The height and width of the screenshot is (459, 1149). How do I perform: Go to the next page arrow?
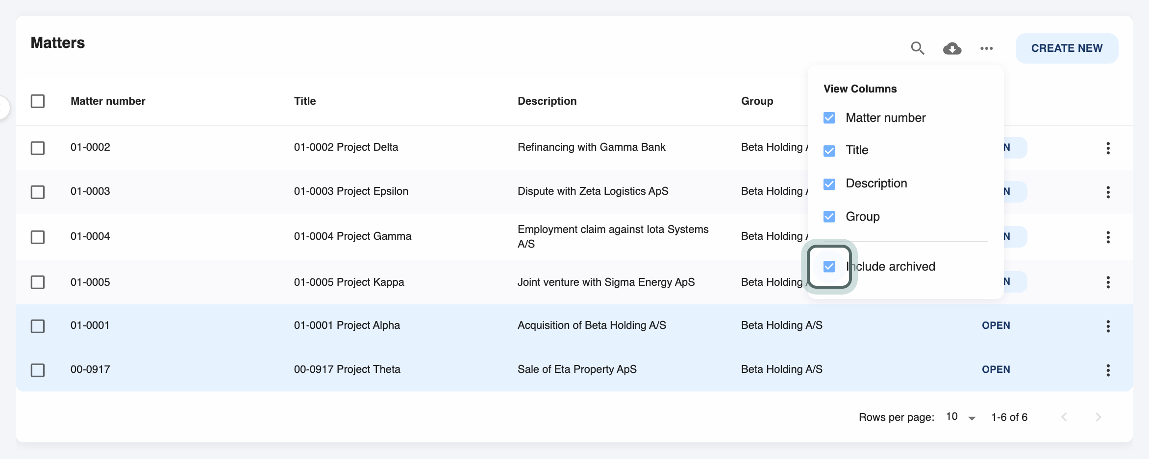[1098, 417]
